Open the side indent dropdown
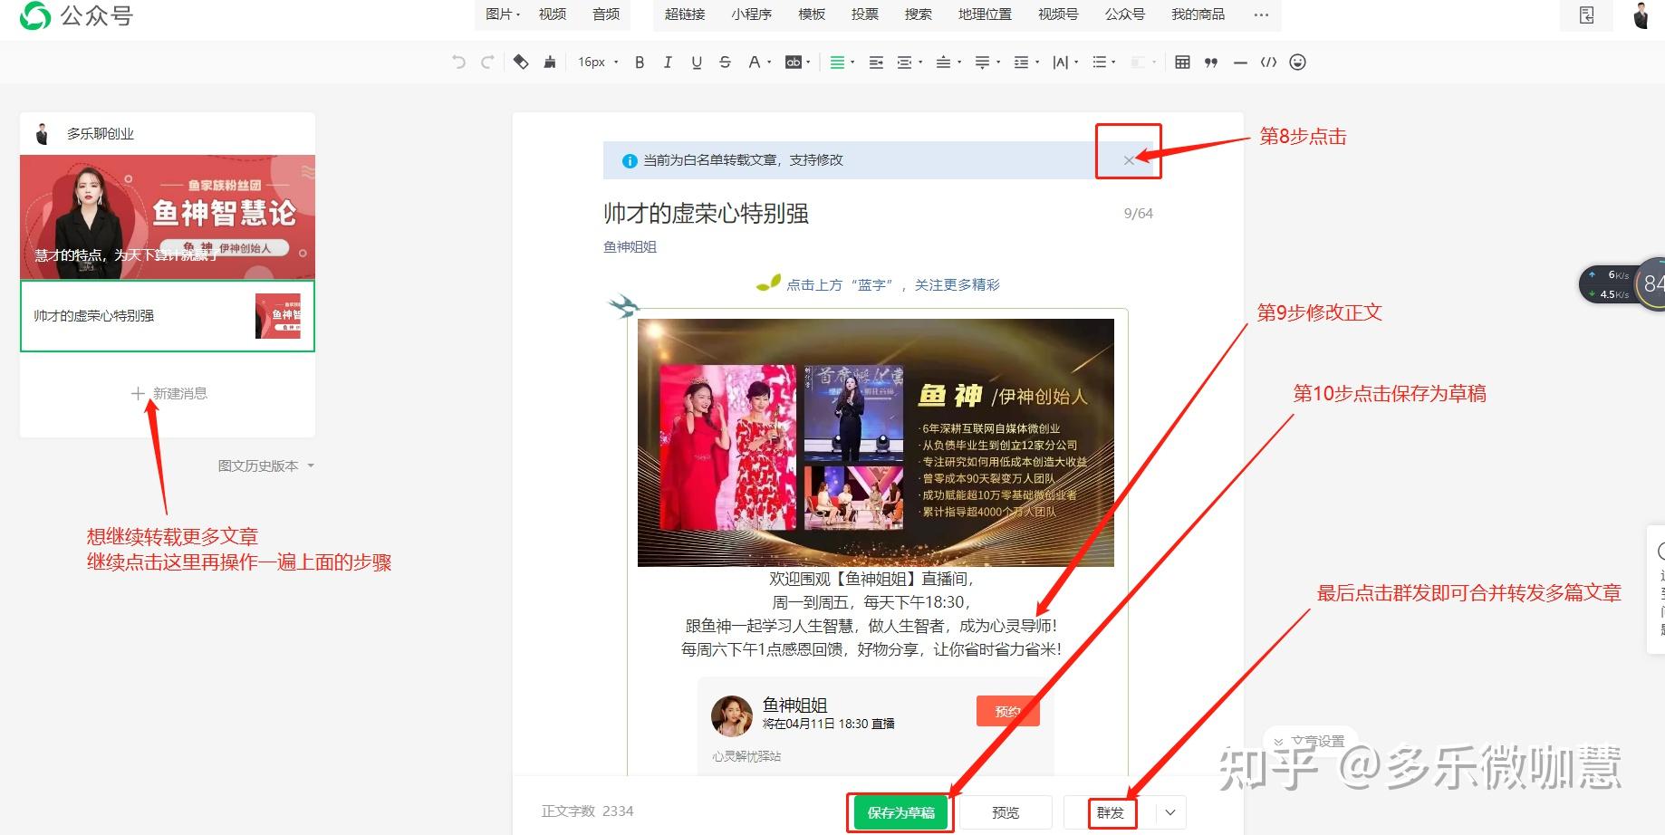 909,62
